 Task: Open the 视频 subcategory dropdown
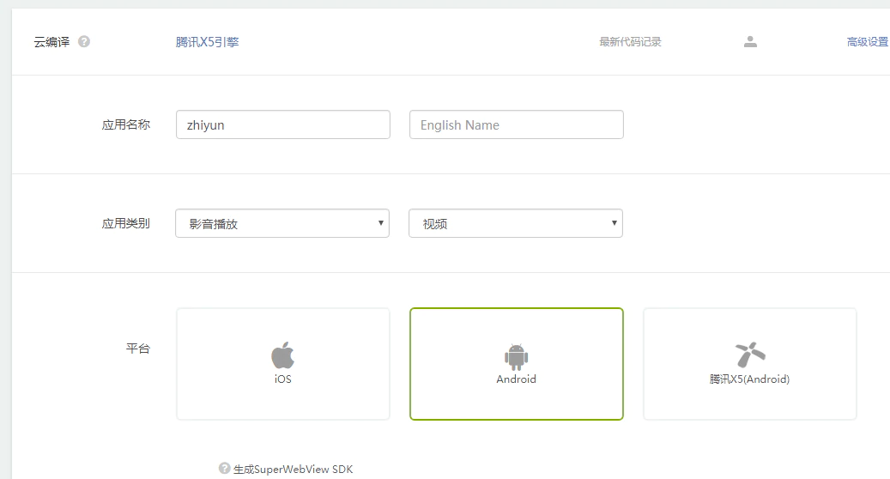(516, 223)
